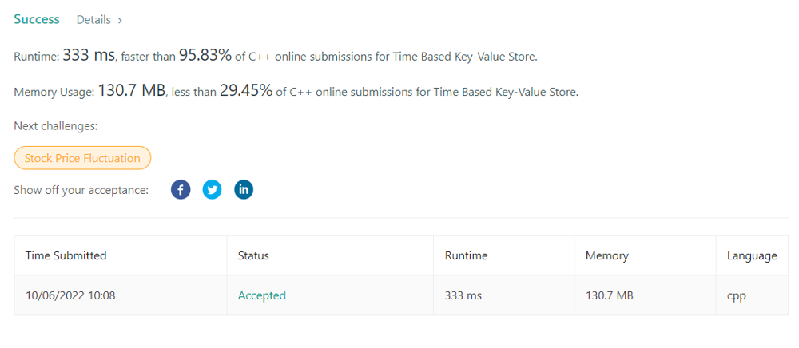Screen dimensions: 799x348
Task: Click the 333 ms cell in table
Action: click(463, 295)
